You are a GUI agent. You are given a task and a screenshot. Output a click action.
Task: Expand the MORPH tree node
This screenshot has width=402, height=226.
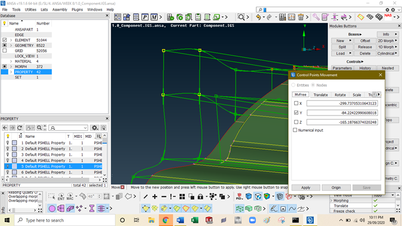click(x=11, y=66)
